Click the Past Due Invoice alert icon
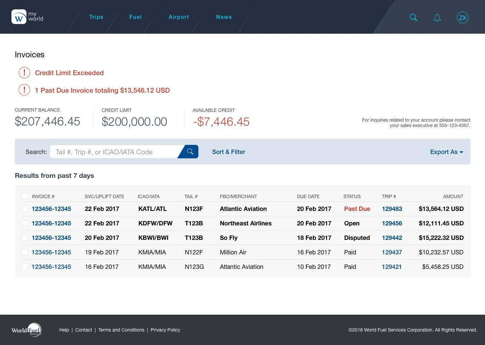This screenshot has height=345, width=485. tap(24, 90)
